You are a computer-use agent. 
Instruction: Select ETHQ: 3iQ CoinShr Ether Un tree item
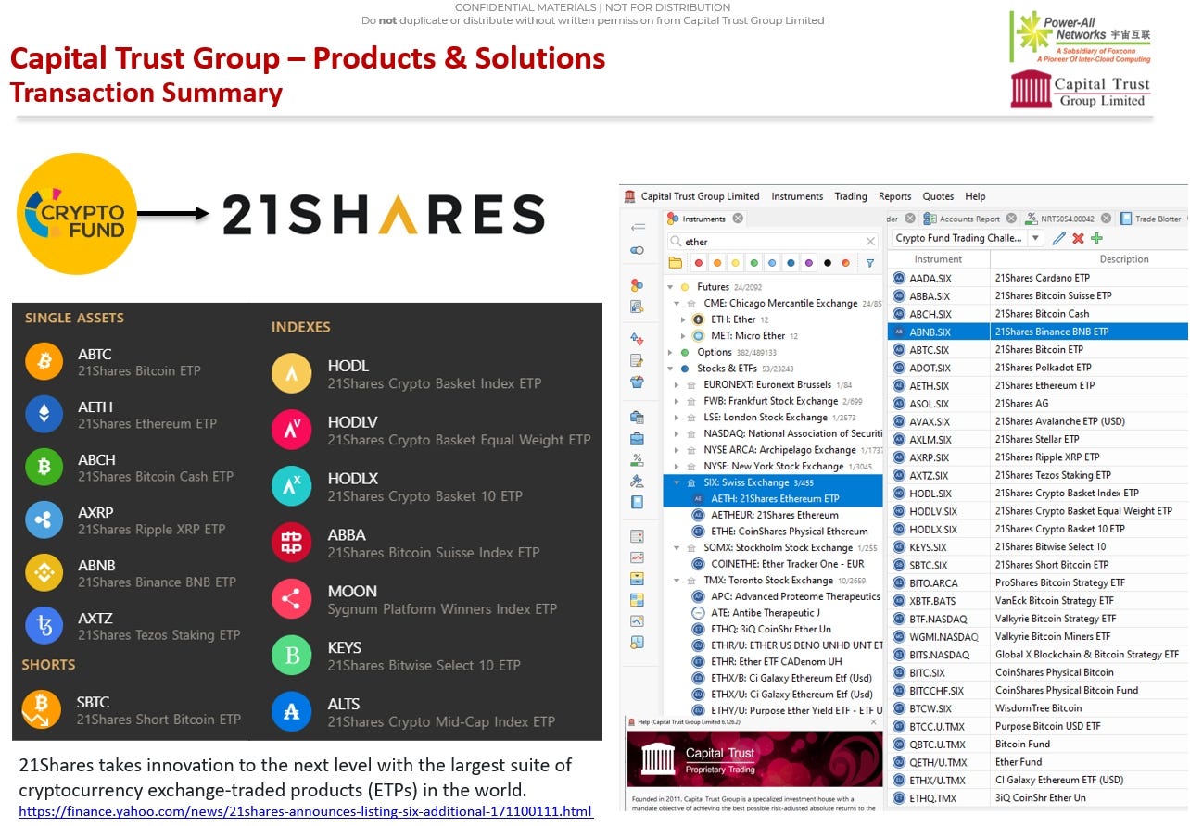coord(761,630)
